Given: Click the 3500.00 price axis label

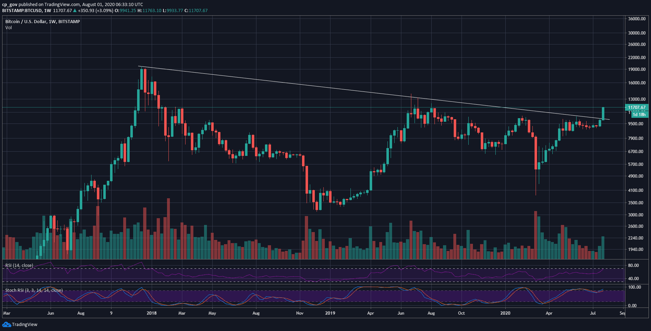Looking at the screenshot, I should [x=636, y=203].
